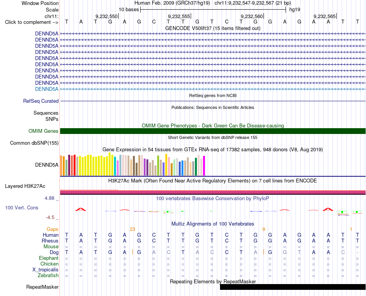Click the magenta last bar in the GTEx chart
The image size is (366, 296).
204,166
